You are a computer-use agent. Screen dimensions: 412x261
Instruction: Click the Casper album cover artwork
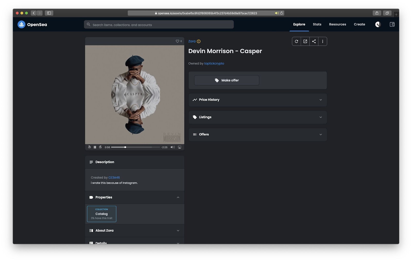point(135,95)
